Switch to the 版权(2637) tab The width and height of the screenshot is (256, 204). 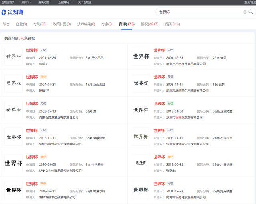point(150,24)
